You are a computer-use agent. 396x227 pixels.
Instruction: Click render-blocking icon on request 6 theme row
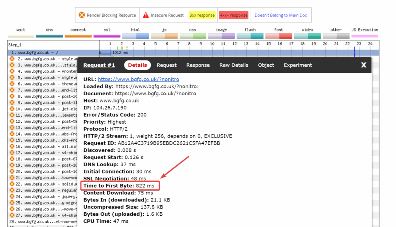coord(12,84)
